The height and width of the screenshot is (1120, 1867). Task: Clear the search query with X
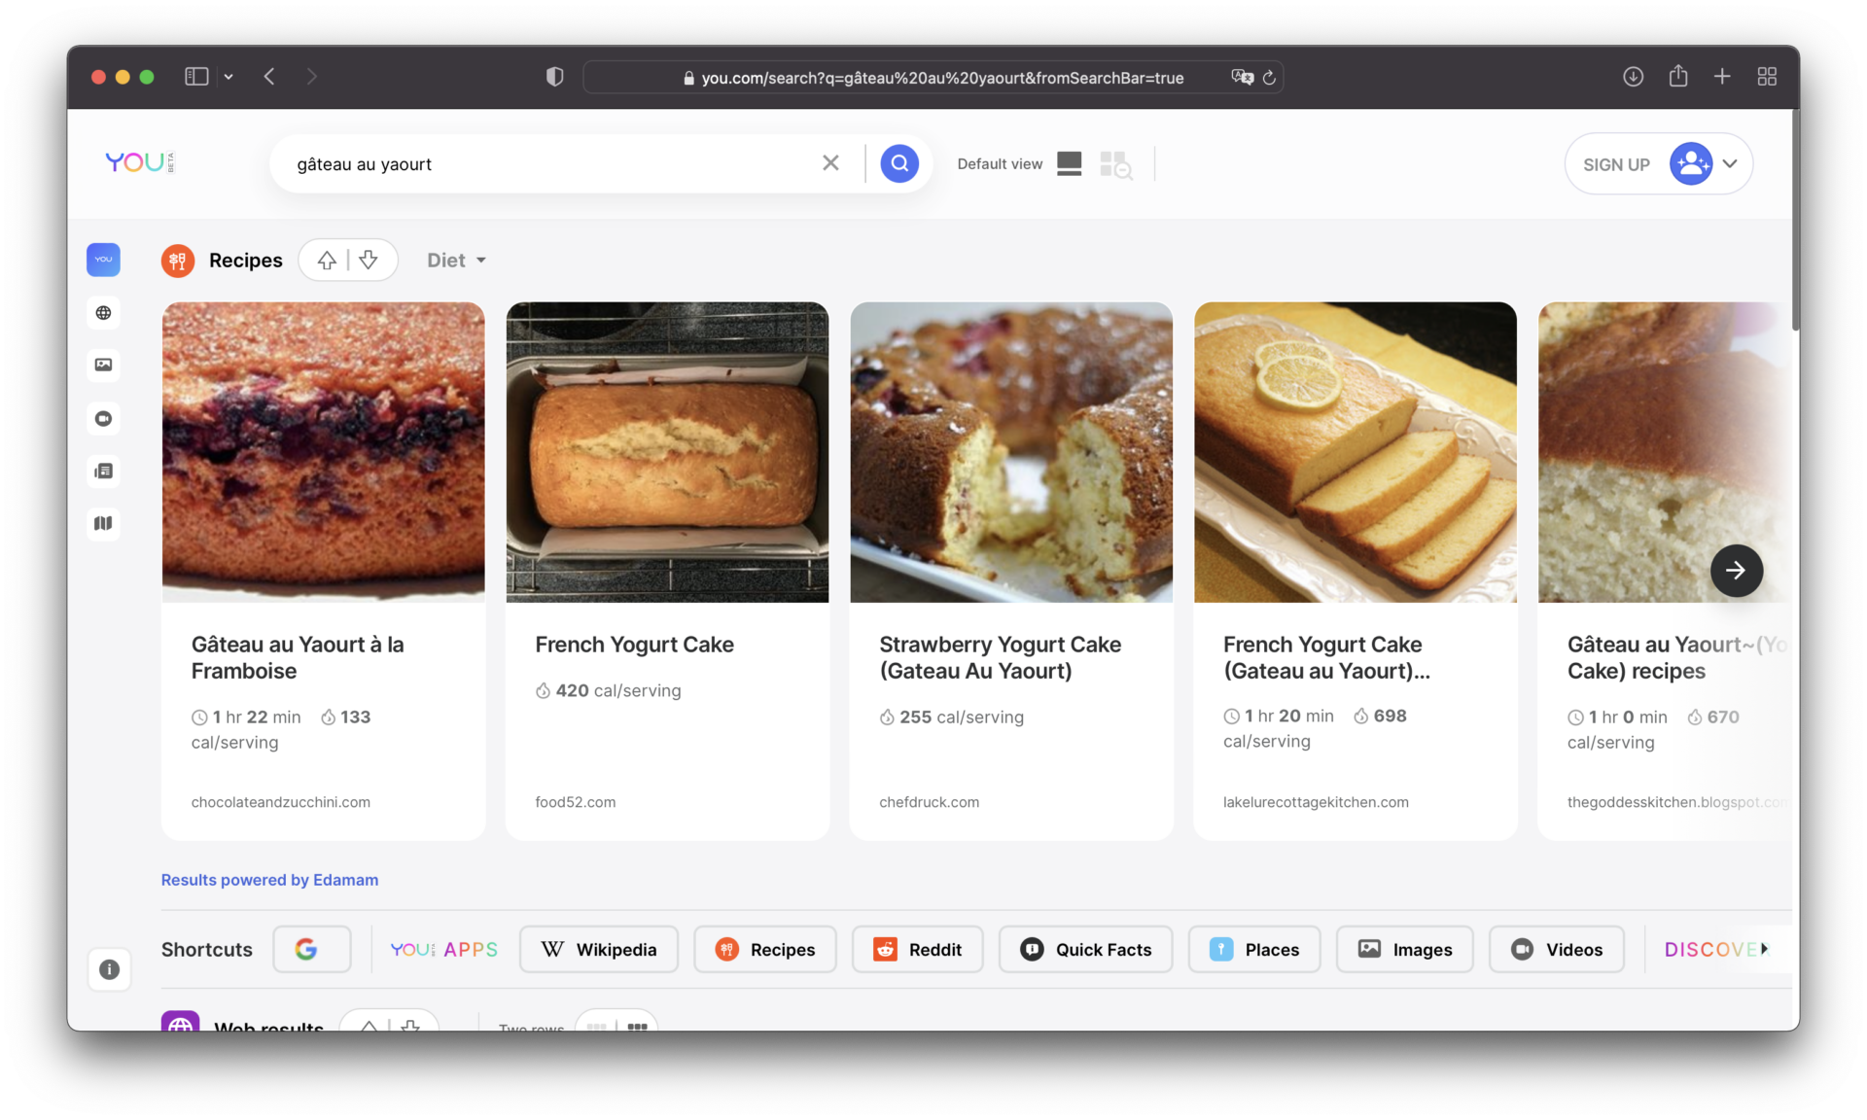830,163
